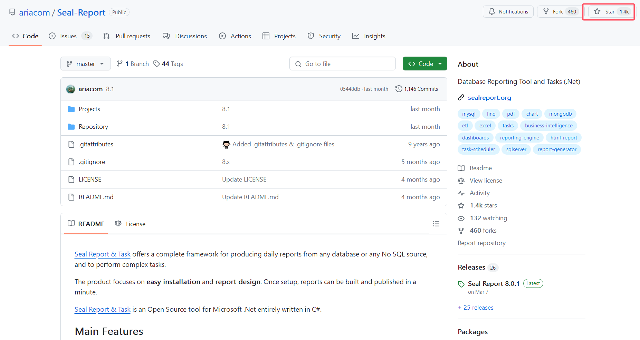Follow the first Seal Report & Task link

click(x=103, y=254)
